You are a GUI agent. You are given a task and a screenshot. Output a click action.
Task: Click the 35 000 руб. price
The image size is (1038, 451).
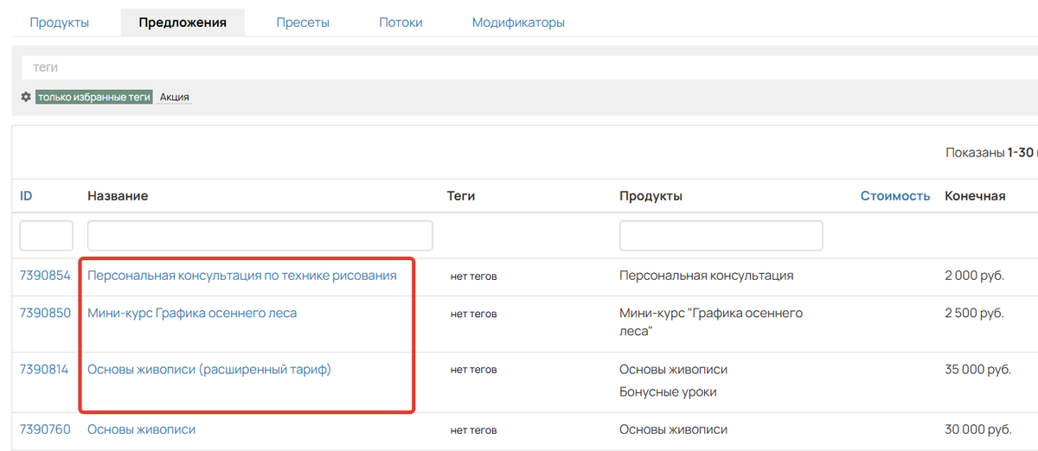point(977,369)
